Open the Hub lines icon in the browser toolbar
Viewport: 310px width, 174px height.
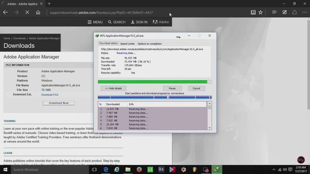(275, 12)
